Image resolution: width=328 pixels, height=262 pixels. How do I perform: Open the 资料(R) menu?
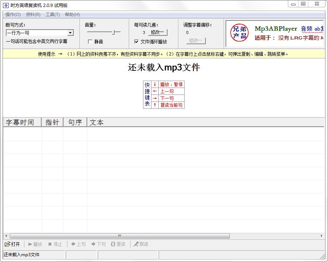coord(33,15)
